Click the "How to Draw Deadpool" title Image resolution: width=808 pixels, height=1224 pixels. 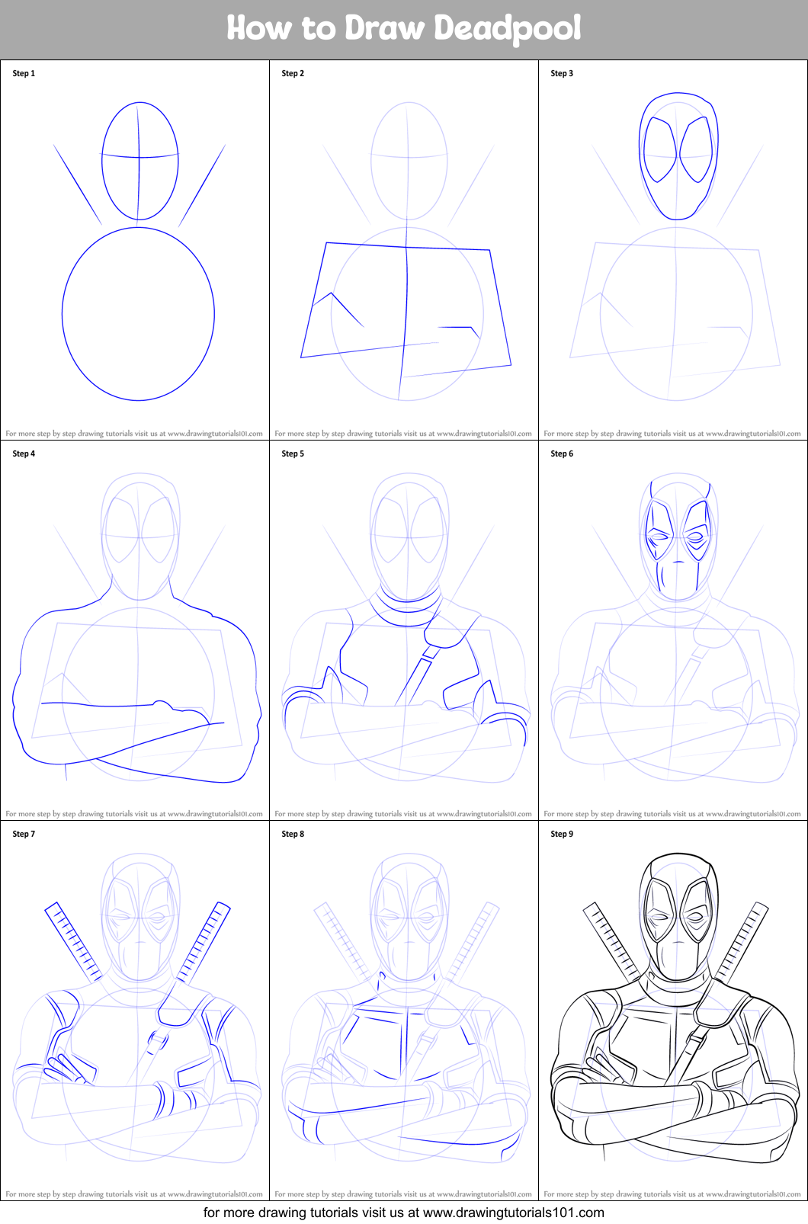coord(404,29)
